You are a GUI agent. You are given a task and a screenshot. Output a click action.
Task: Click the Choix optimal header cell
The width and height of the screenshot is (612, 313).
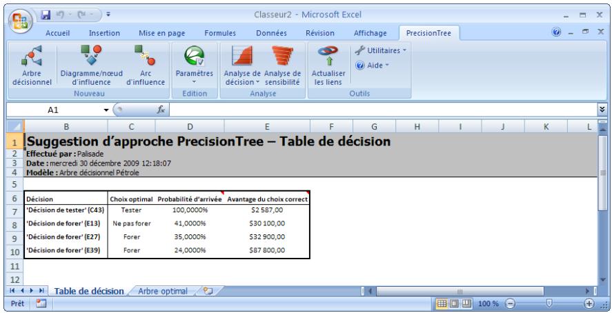coord(132,199)
